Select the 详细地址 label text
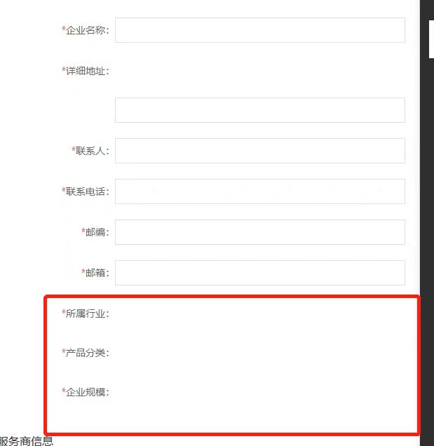This screenshot has width=434, height=446. tap(86, 71)
